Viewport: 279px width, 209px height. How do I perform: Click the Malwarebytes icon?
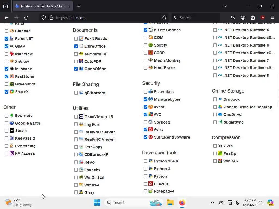(x=151, y=99)
